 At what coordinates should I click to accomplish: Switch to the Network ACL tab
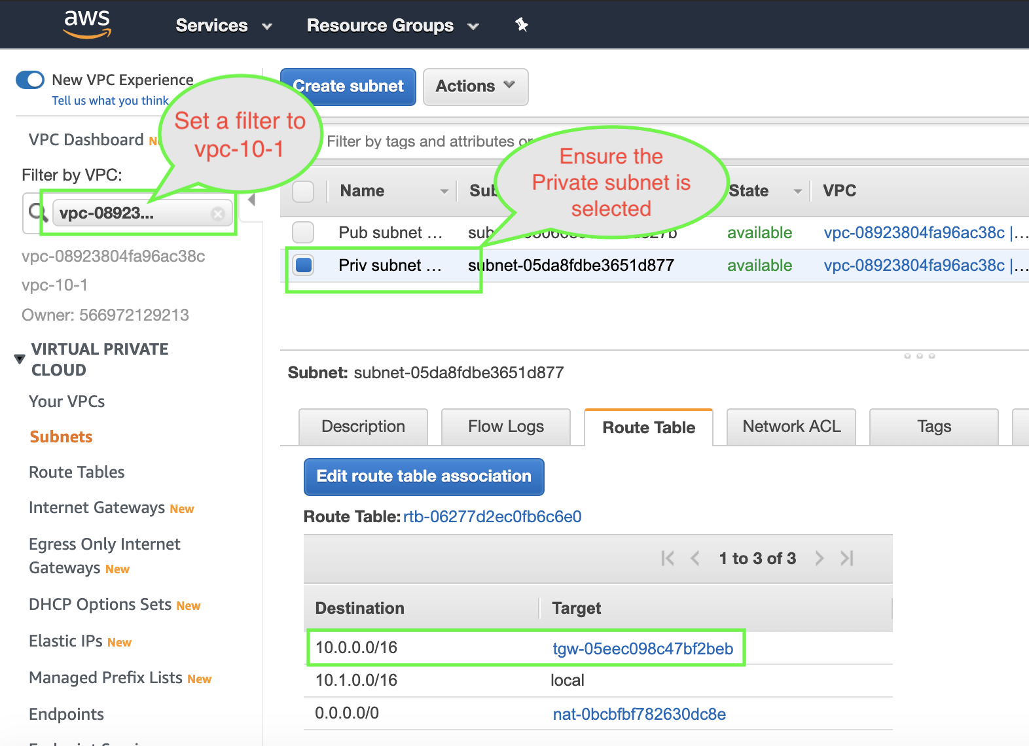pyautogui.click(x=791, y=427)
